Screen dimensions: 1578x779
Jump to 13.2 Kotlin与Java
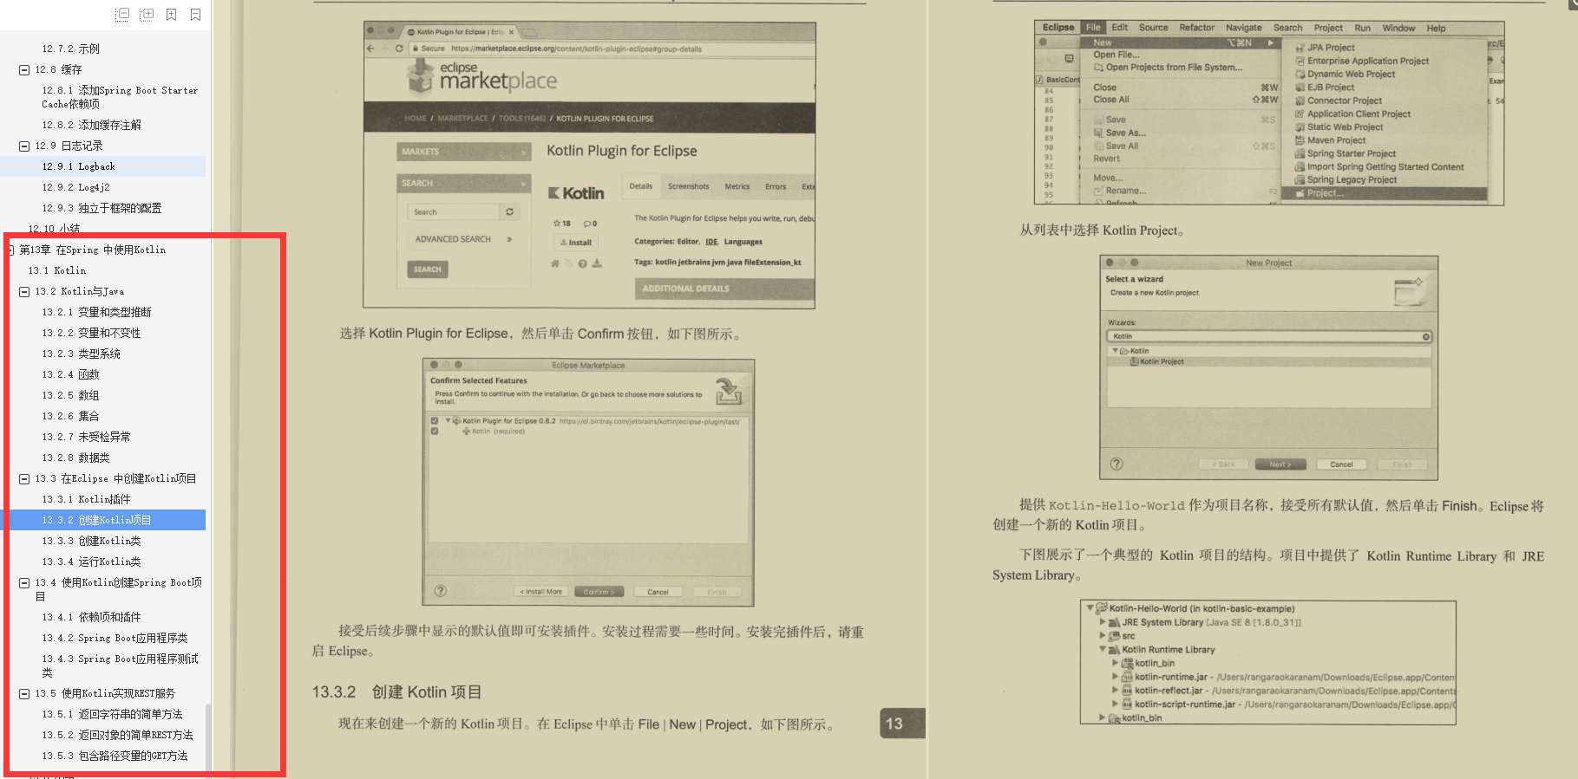[79, 291]
